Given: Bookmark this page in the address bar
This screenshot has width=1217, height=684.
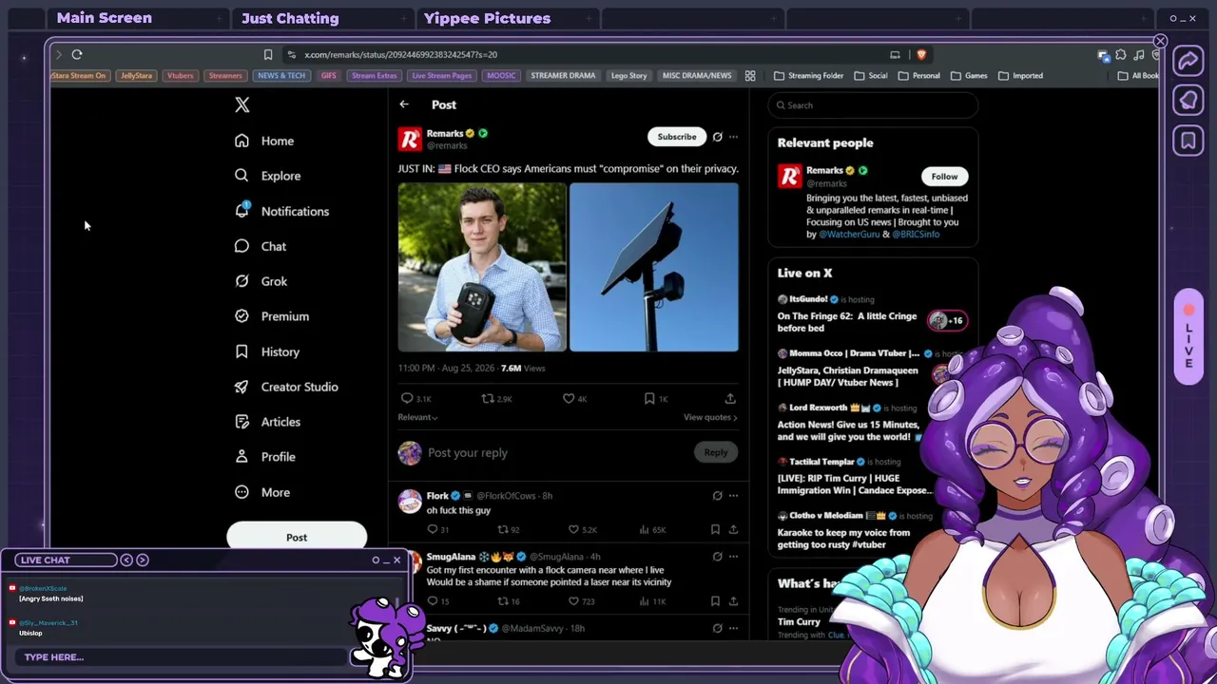Looking at the screenshot, I should 268,55.
